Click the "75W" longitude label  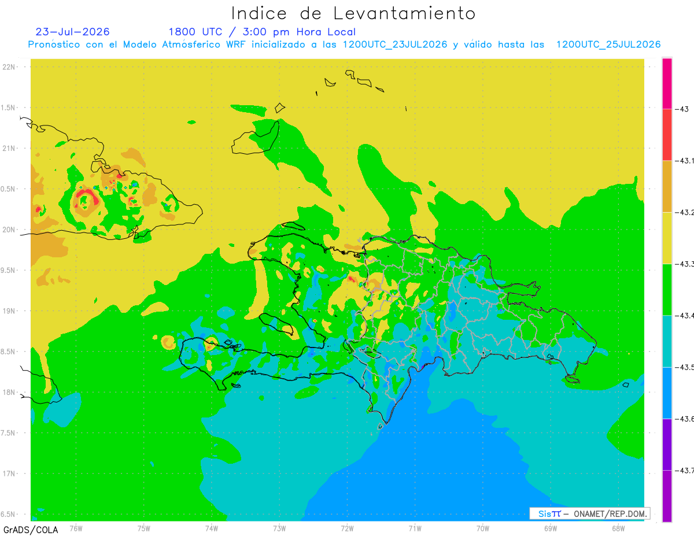point(143,528)
